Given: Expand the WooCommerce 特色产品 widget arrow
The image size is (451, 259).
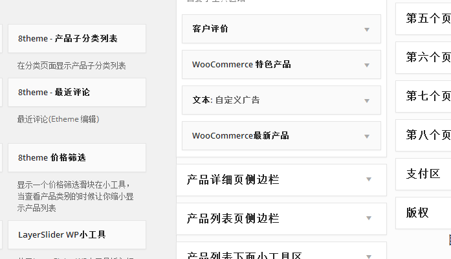Looking at the screenshot, I should tap(367, 65).
